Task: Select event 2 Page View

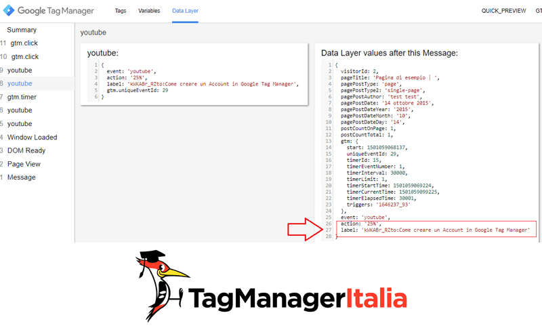Action: pos(24,164)
